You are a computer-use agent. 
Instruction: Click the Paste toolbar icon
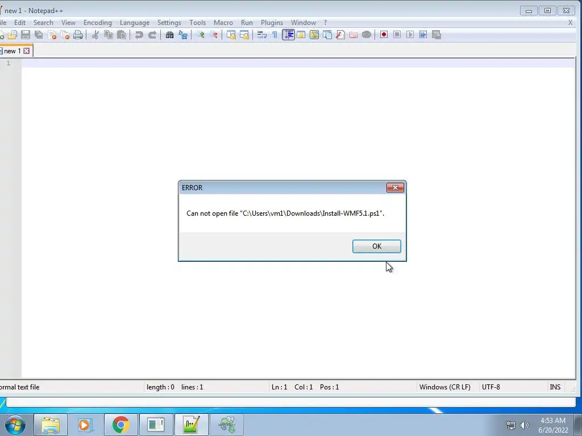(122, 35)
